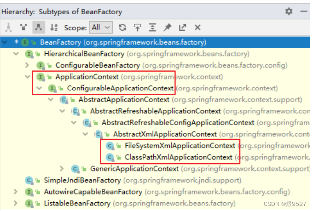This screenshot has height=211, width=313.
Task: Open the Hierarchy panel settings gear
Action: tap(289, 11)
